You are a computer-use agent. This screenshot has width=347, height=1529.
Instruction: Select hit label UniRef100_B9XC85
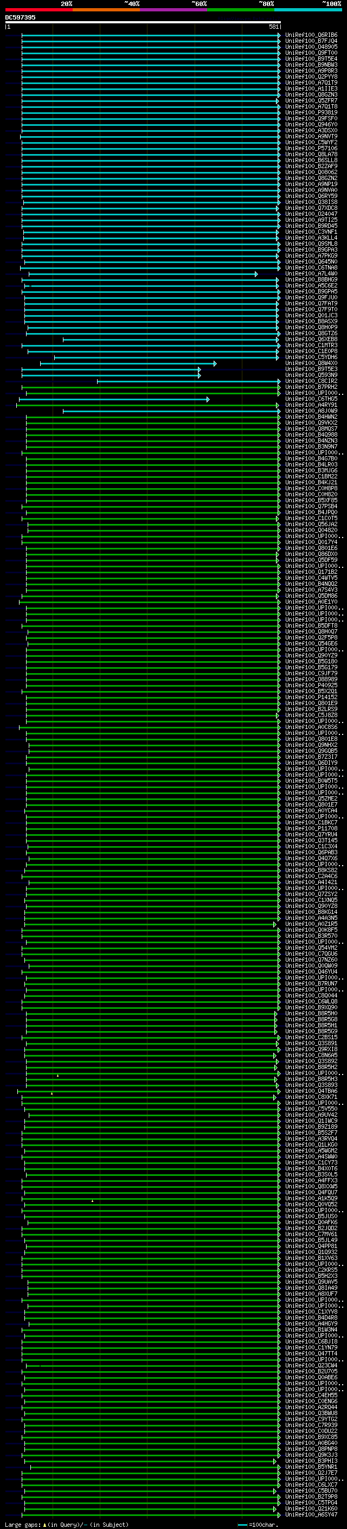tap(311, 1437)
